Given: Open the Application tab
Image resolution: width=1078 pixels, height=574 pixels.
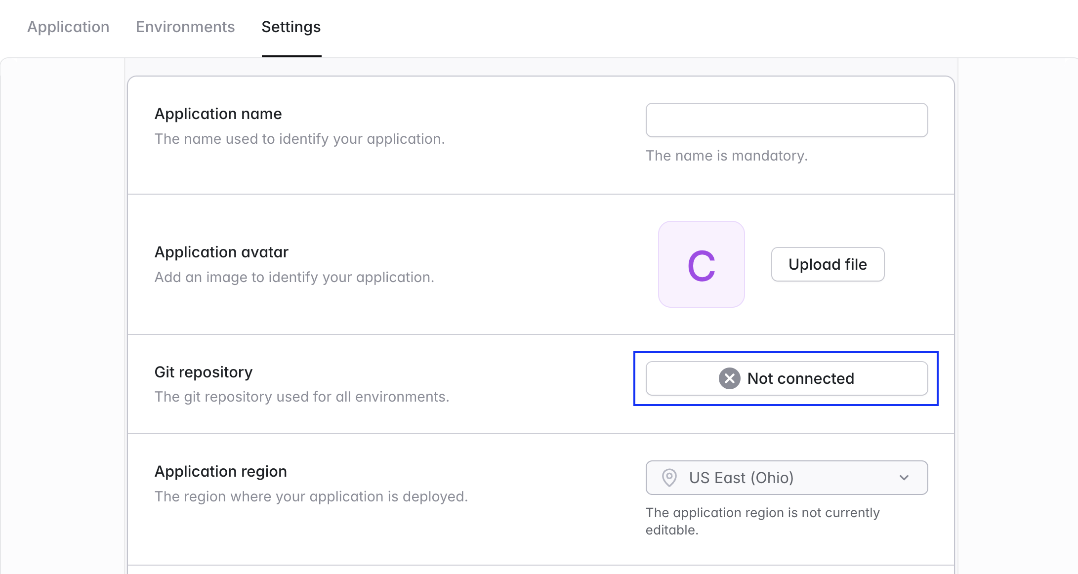Looking at the screenshot, I should [68, 27].
